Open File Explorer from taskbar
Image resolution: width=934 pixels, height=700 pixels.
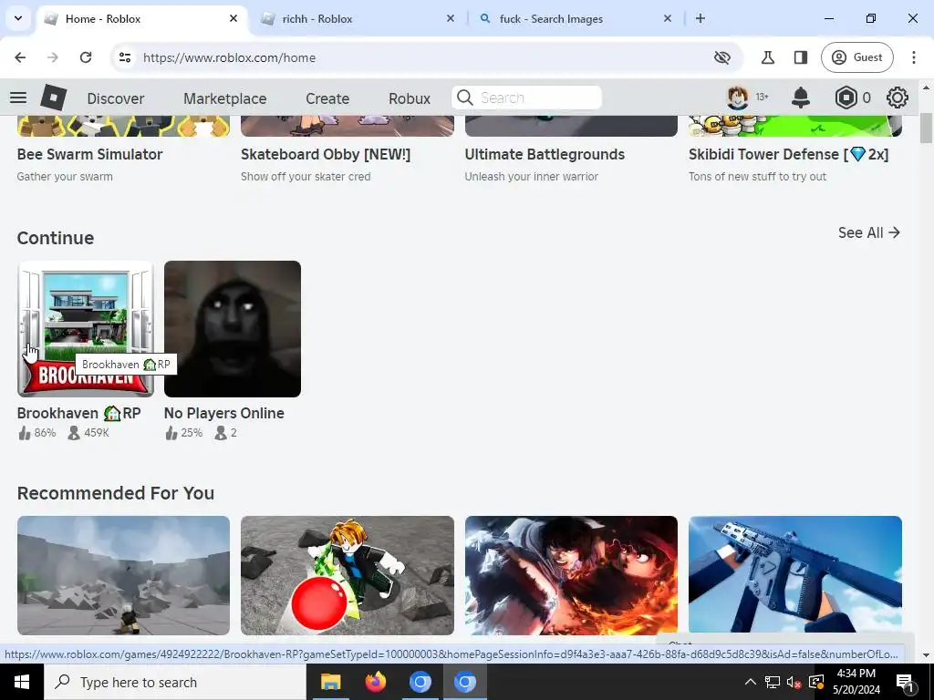point(330,682)
